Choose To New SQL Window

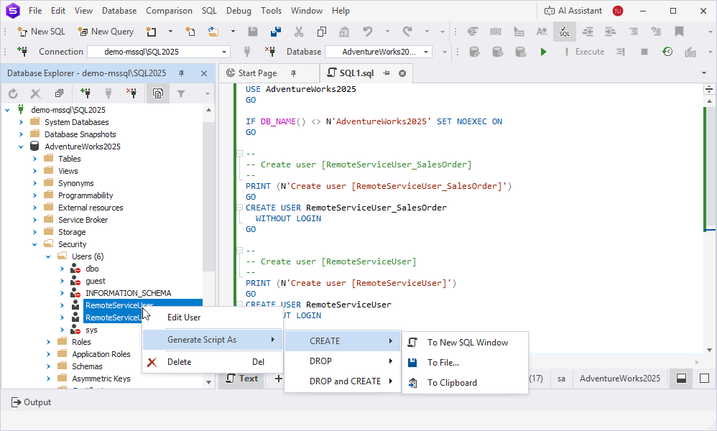tap(465, 343)
